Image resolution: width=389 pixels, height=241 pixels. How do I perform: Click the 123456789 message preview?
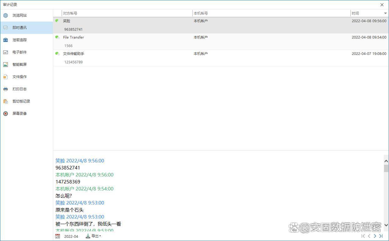click(73, 62)
